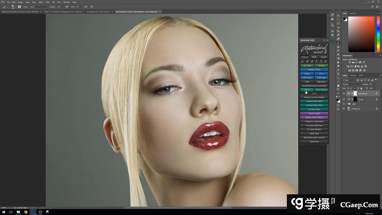Hide the Color Balance layer
This screenshot has width=382, height=215.
(x=344, y=94)
